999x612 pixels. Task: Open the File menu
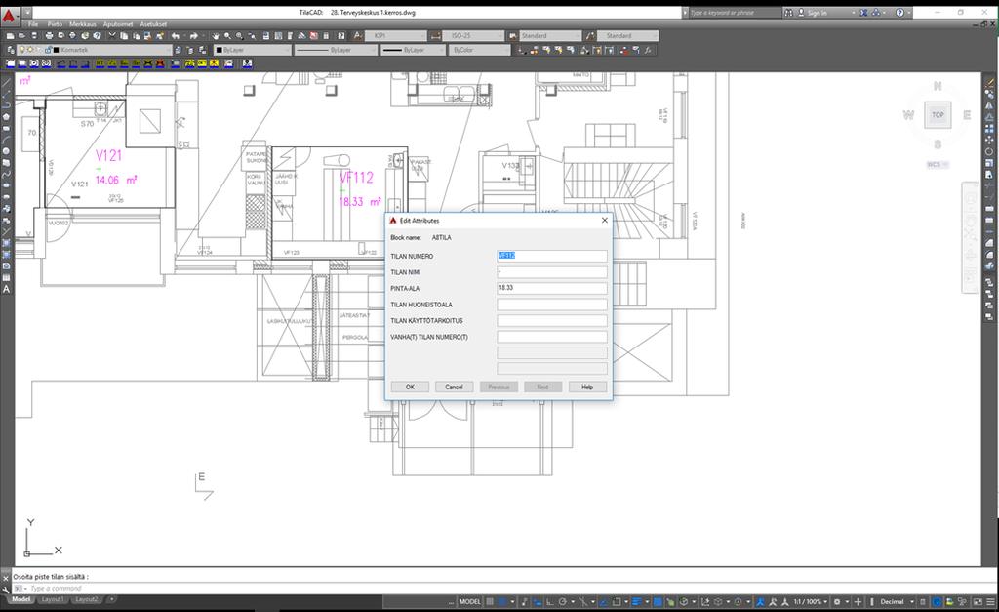(33, 24)
